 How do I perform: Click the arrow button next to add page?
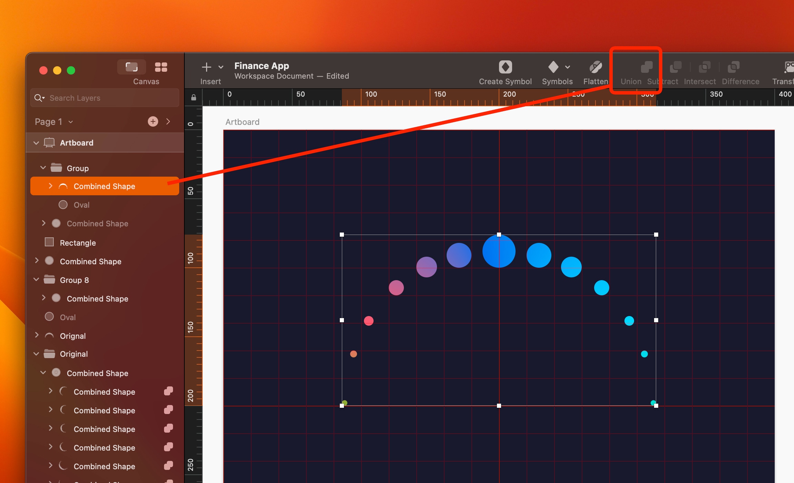pos(168,121)
